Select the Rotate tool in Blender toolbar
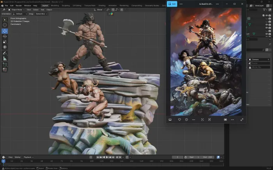Screen dimensions: 273x170 point(5,37)
